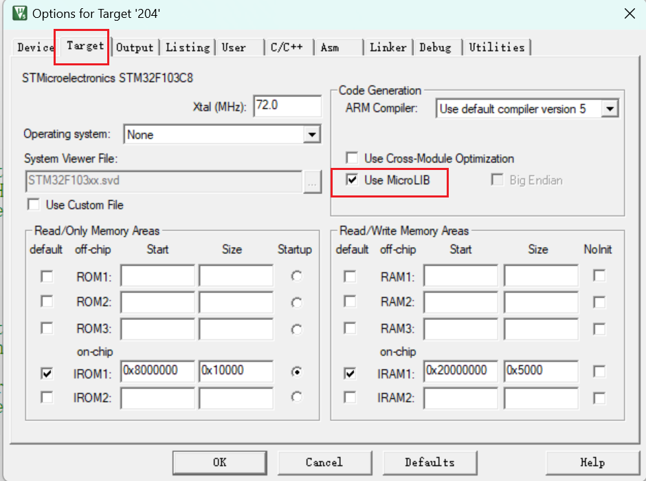Click the RAM2 Size field
The width and height of the screenshot is (646, 481).
pyautogui.click(x=541, y=302)
